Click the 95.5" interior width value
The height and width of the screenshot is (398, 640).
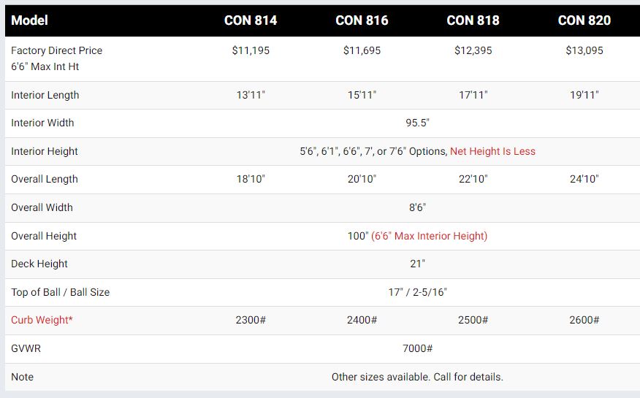tap(417, 123)
